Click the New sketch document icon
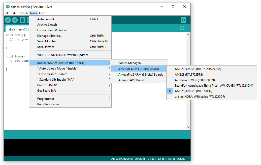261x165 pixels. 23,20
